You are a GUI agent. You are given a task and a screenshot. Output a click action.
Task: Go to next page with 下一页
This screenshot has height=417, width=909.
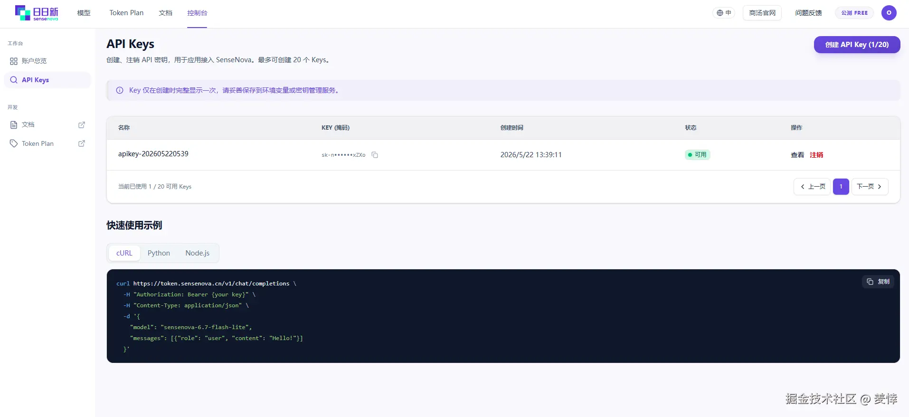point(870,187)
